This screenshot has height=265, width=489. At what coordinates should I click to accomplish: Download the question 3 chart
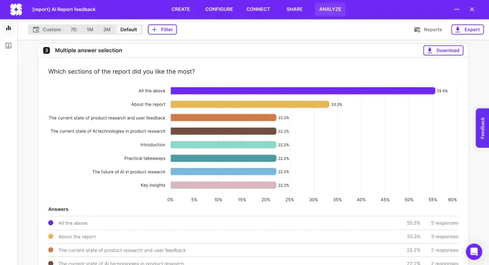click(x=443, y=51)
